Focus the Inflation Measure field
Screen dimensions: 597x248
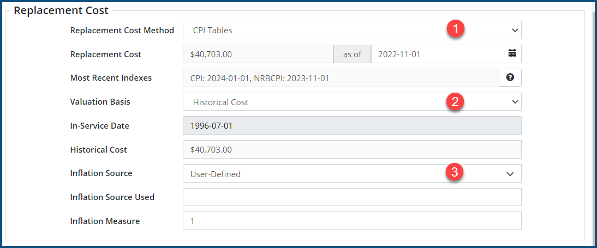[x=352, y=221]
